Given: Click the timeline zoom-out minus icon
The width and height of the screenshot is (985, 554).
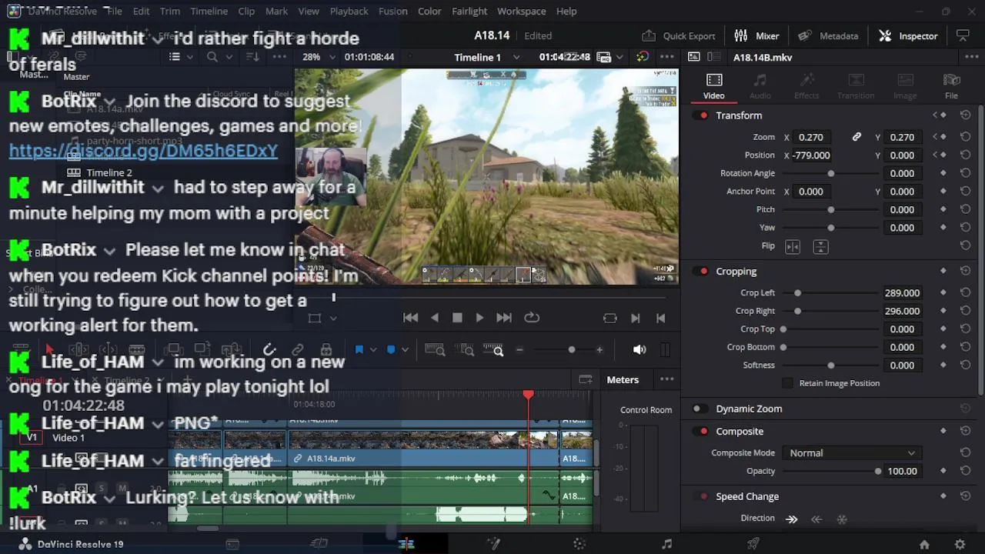Looking at the screenshot, I should (x=519, y=349).
